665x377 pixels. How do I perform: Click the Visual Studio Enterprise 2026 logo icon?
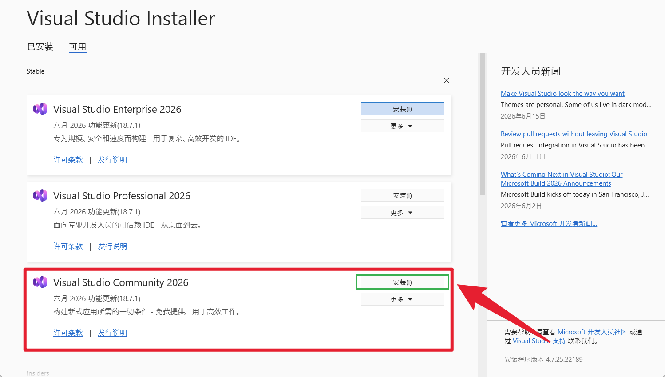[x=40, y=109]
